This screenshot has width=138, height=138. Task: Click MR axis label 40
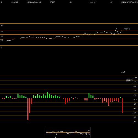tap(135, 91)
